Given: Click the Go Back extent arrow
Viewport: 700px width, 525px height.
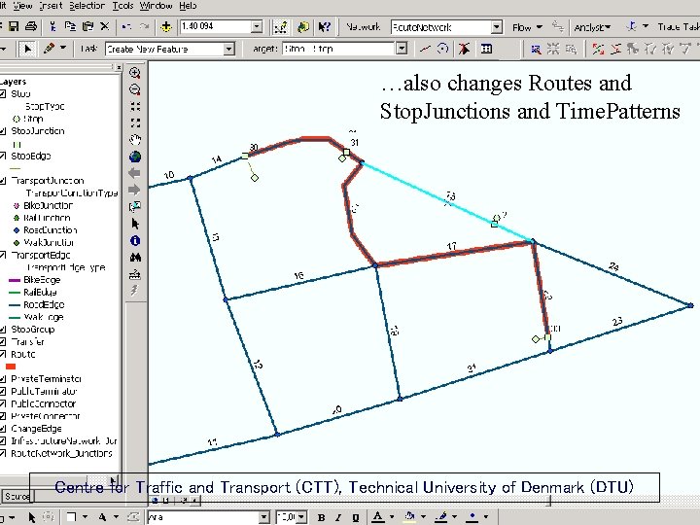Looking at the screenshot, I should (134, 173).
